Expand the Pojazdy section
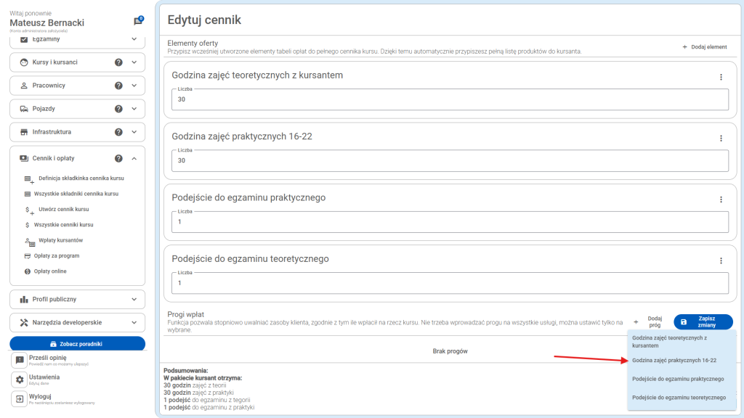 tap(134, 109)
